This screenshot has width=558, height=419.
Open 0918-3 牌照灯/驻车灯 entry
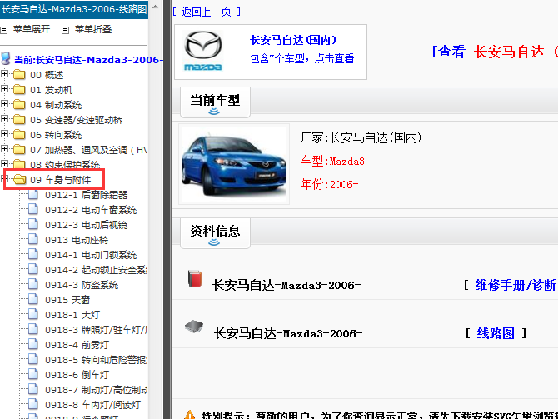(x=96, y=329)
